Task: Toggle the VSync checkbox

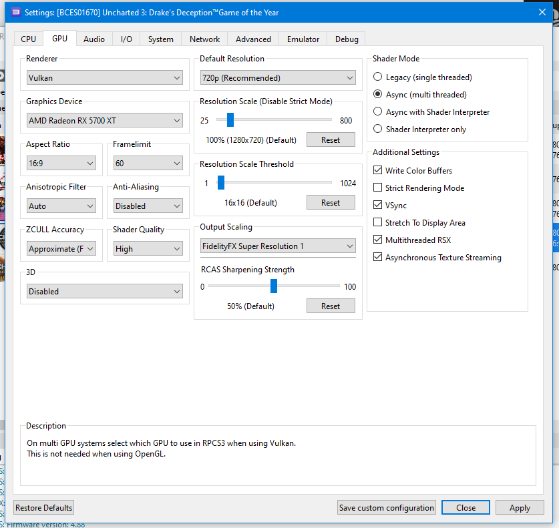Action: point(378,206)
